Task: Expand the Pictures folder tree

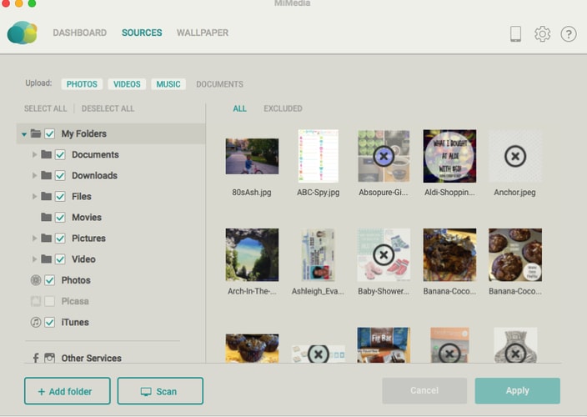Action: click(35, 239)
